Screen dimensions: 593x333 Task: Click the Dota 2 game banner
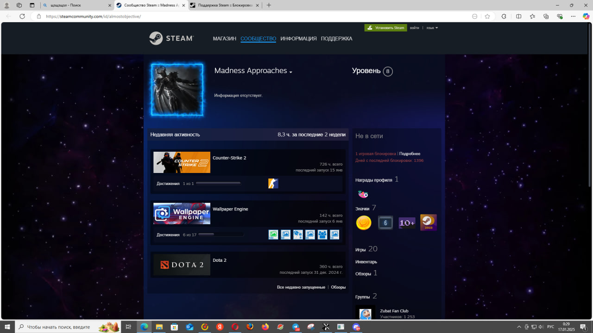pyautogui.click(x=182, y=265)
